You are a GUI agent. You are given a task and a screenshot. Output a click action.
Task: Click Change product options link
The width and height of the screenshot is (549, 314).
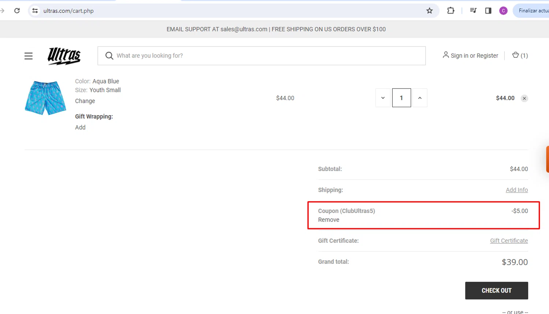(x=85, y=101)
